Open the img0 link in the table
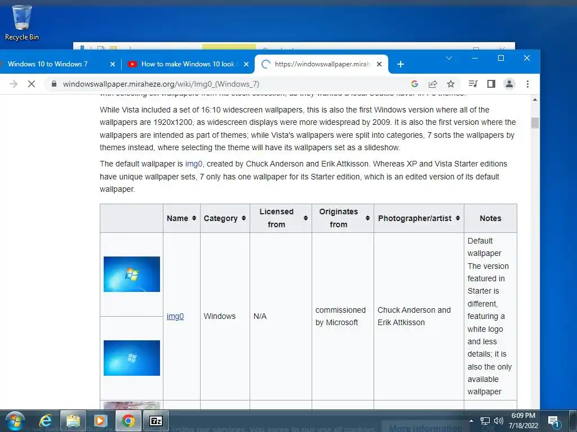Screen dimensions: 577x432 (175, 316)
